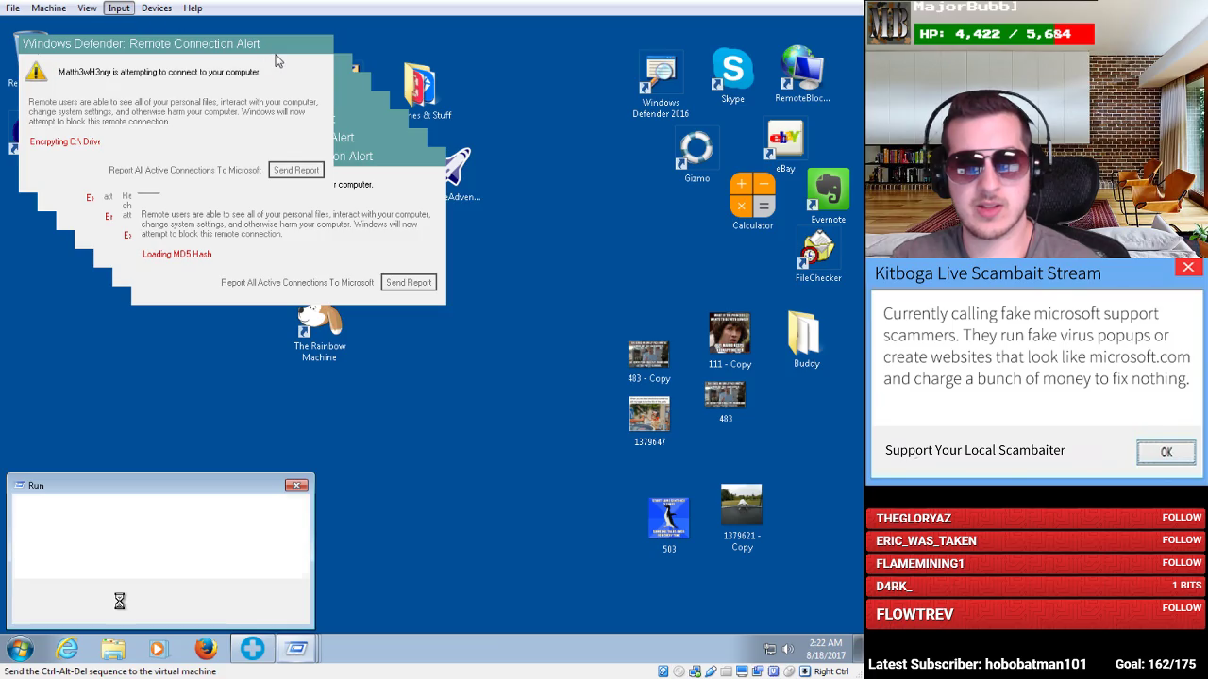The width and height of the screenshot is (1208, 679).
Task: Switch to the blue plus taskbar app
Action: tap(252, 649)
